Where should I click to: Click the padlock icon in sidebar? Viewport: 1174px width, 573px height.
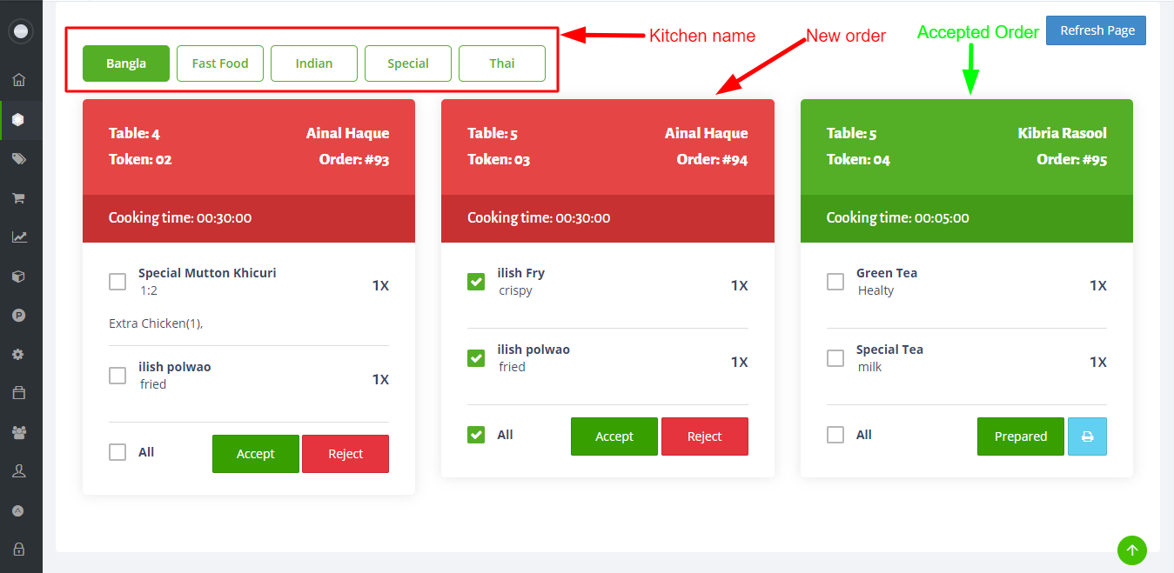[x=19, y=550]
